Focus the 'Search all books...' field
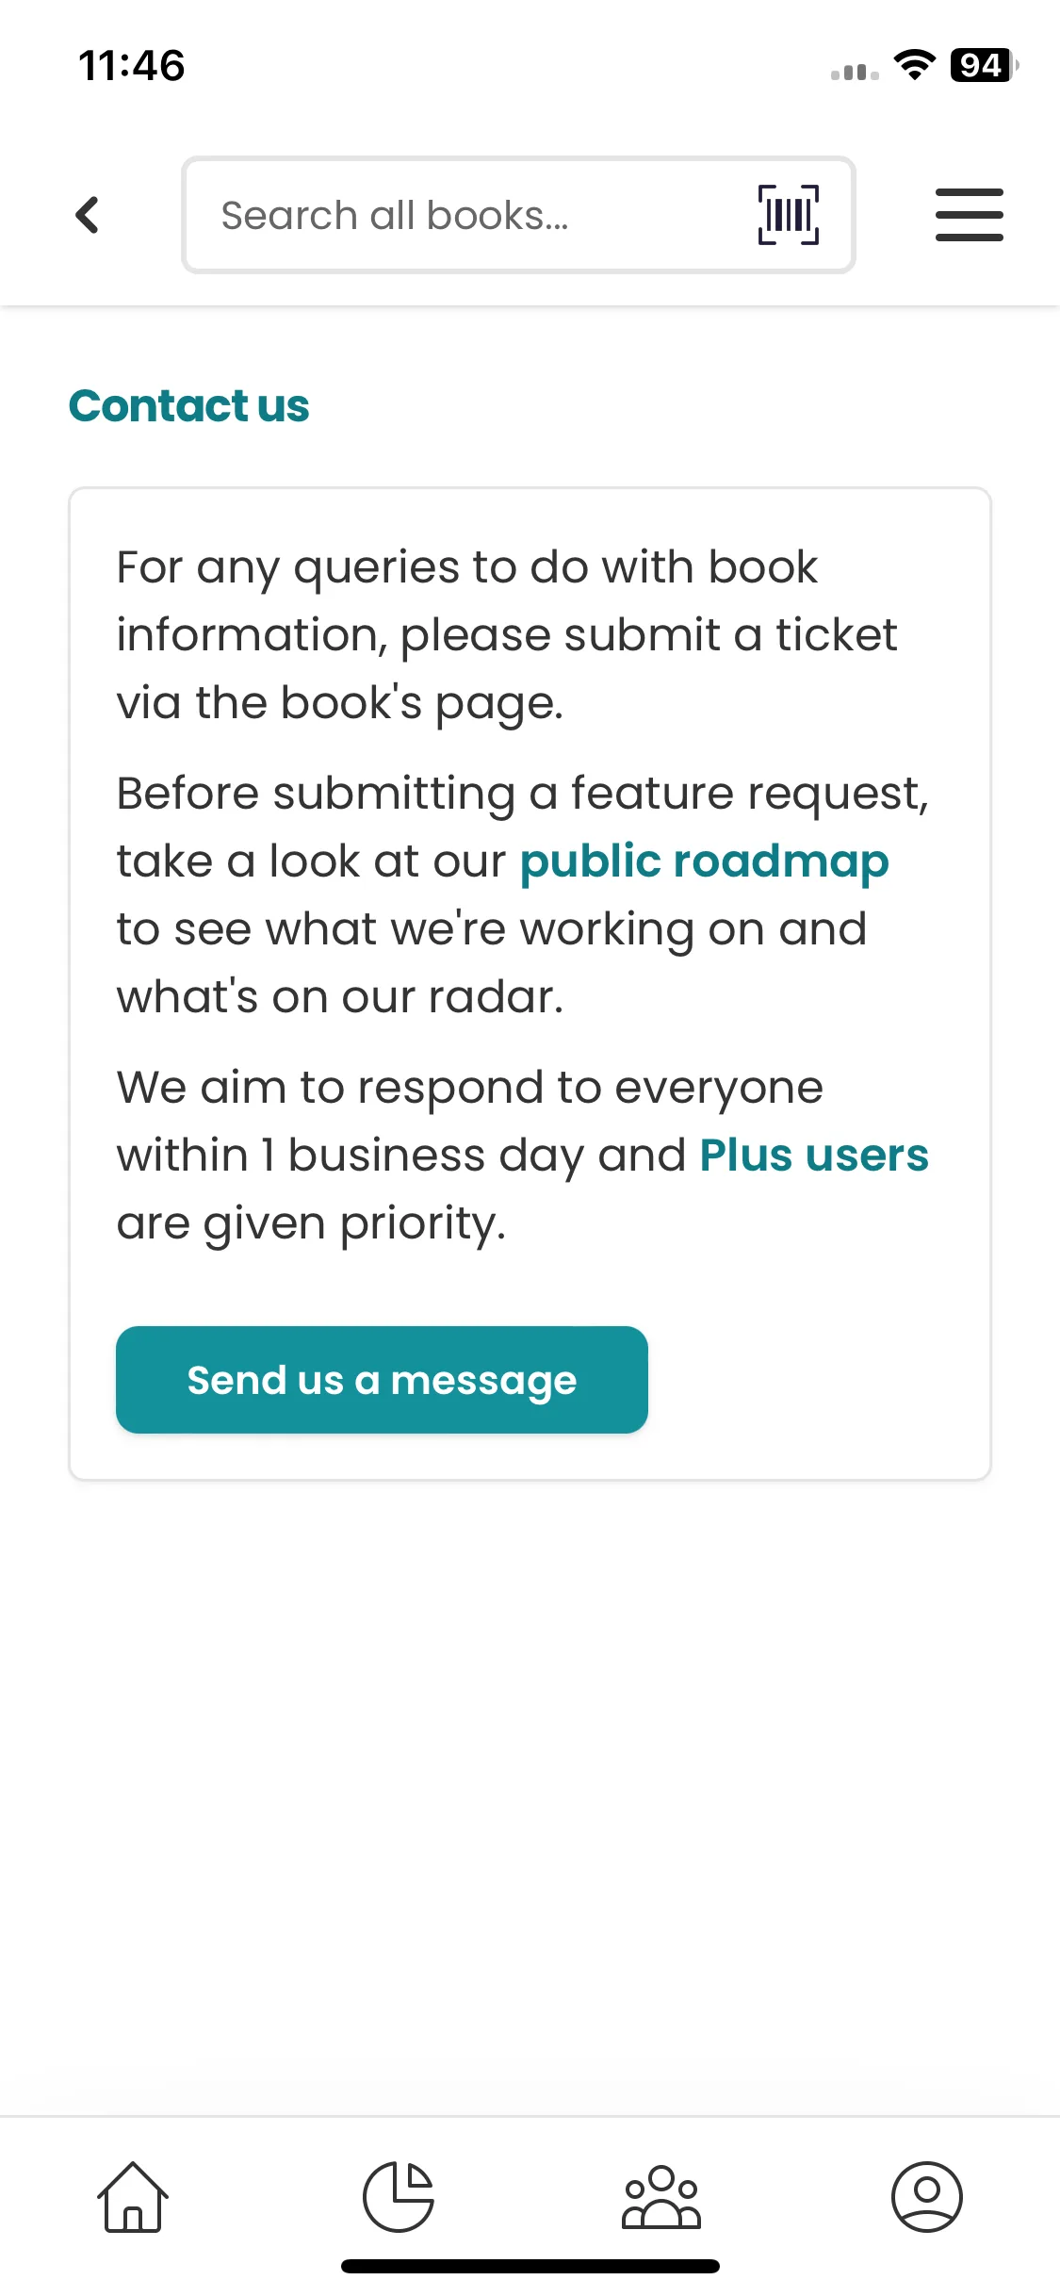 coord(471,216)
